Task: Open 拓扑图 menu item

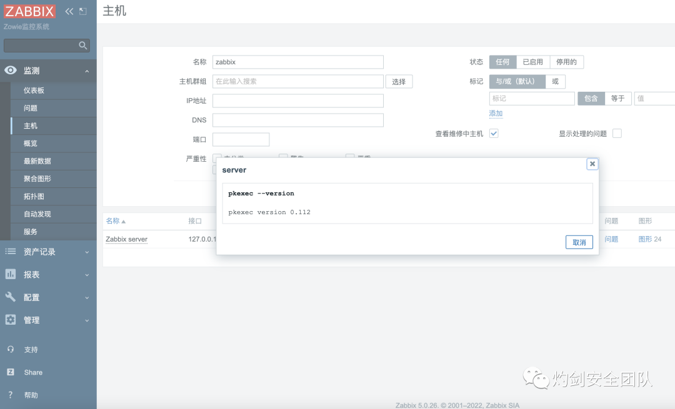Action: (53, 196)
